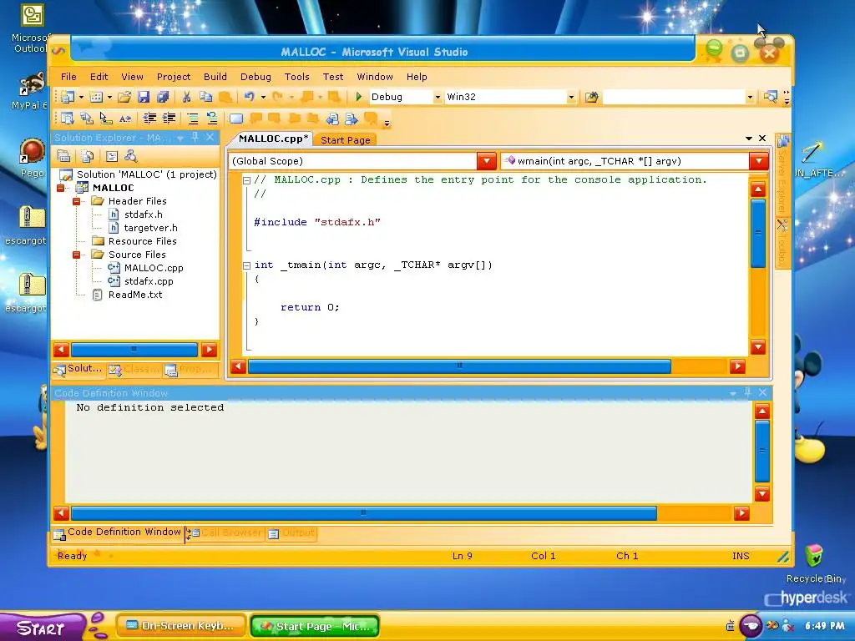The width and height of the screenshot is (855, 641).
Task: Select the MALLOC.cpp* editor tab
Action: (x=273, y=139)
